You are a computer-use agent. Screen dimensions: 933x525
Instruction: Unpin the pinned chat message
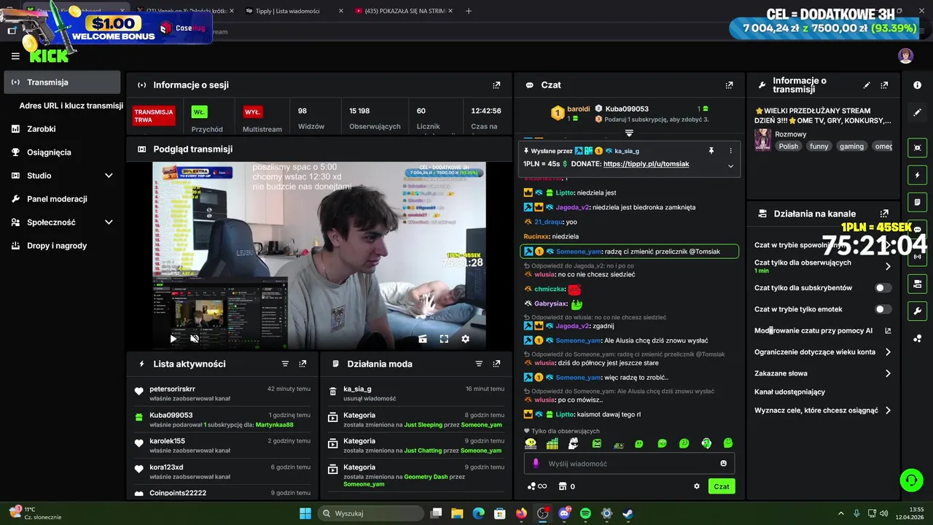pos(711,151)
